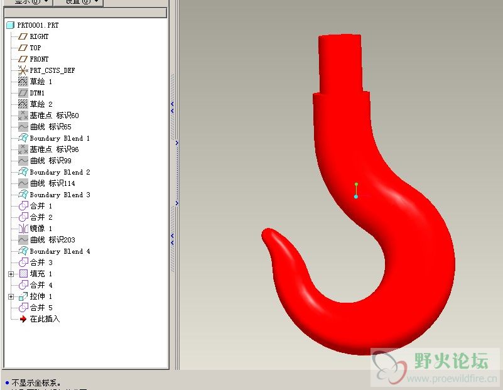This screenshot has width=503, height=390.
Task: Click the model tree filter bar
Action: [85, 13]
